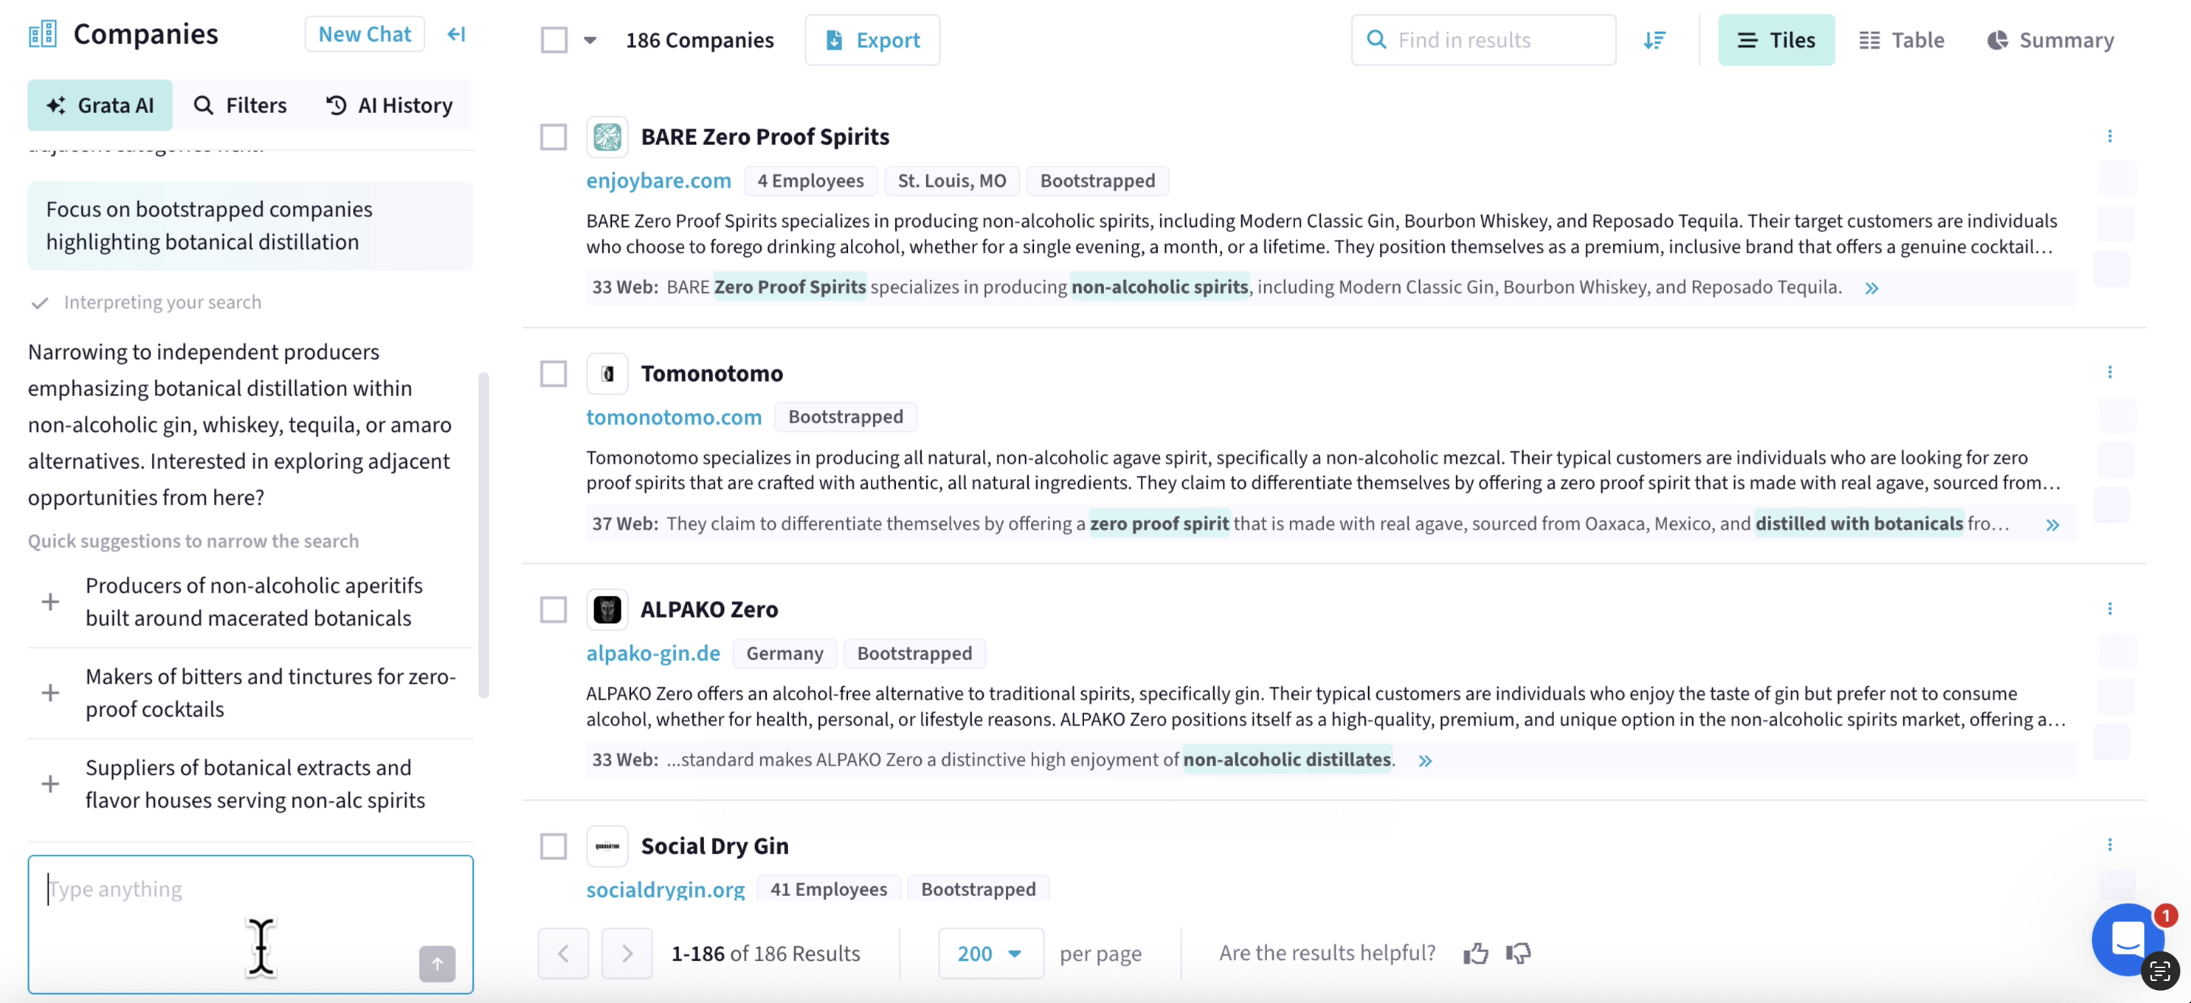This screenshot has width=2191, height=1003.
Task: Open the Summary view
Action: [x=2050, y=39]
